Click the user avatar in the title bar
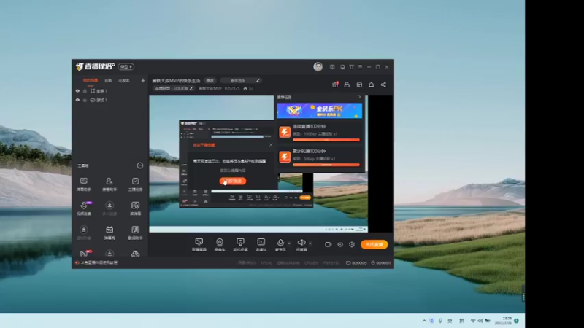Viewport: 584px width, 328px height. [x=318, y=66]
